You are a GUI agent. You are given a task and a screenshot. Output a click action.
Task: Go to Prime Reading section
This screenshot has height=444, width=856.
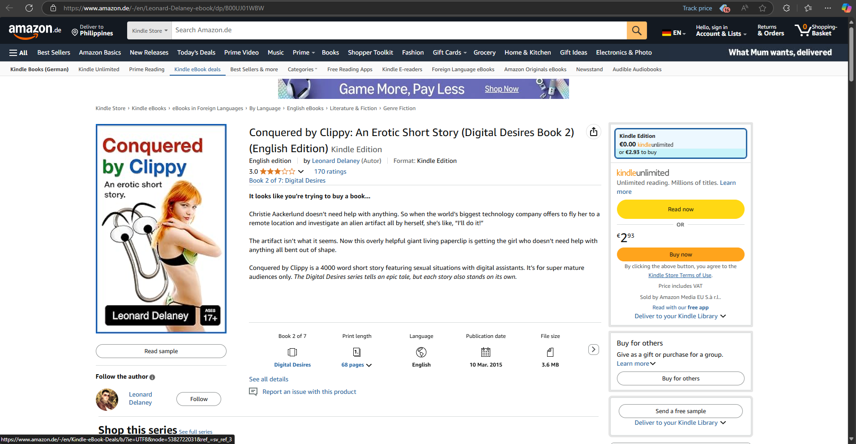[x=147, y=69]
